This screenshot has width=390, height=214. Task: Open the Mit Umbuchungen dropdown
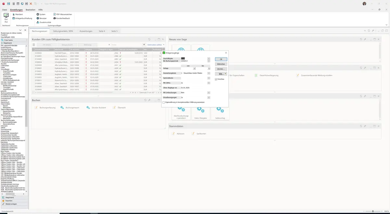(209, 92)
